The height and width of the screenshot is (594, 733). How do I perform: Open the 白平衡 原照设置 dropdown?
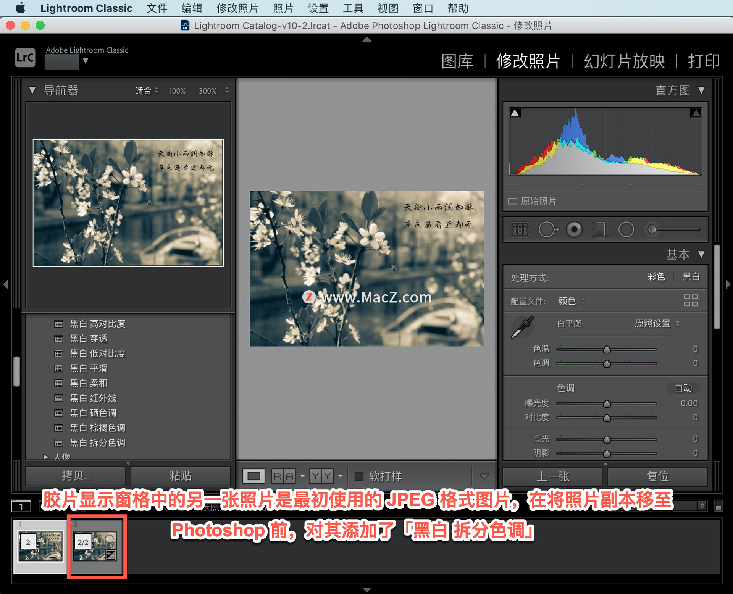[x=657, y=324]
